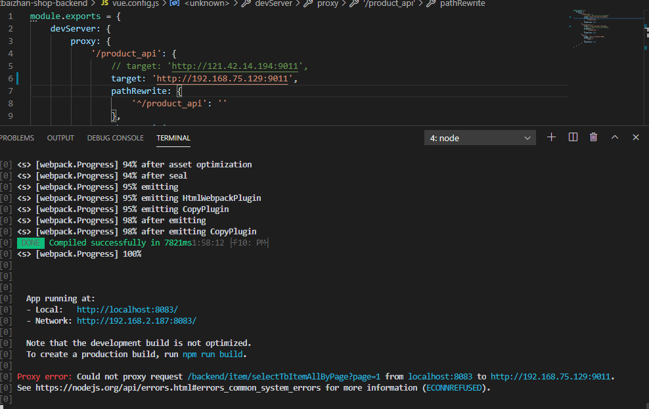Image resolution: width=649 pixels, height=409 pixels.
Task: Select <unknown> breadcrumb item
Action: coord(206,4)
